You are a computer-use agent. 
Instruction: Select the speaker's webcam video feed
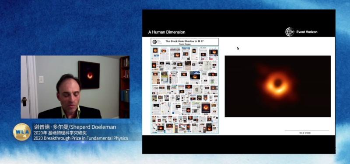75,87
